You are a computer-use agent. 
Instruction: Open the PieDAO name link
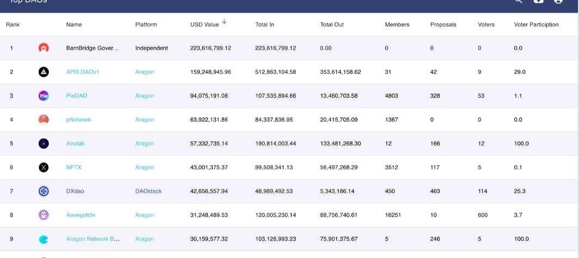[77, 96]
